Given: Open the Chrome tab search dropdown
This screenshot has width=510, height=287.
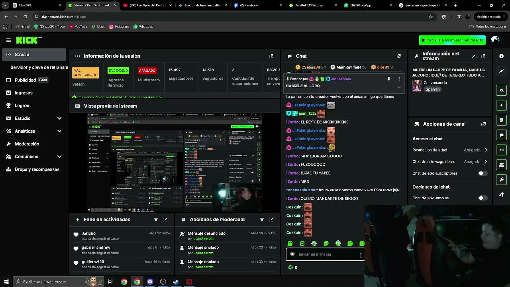Looking at the screenshot, I should tap(5, 6).
